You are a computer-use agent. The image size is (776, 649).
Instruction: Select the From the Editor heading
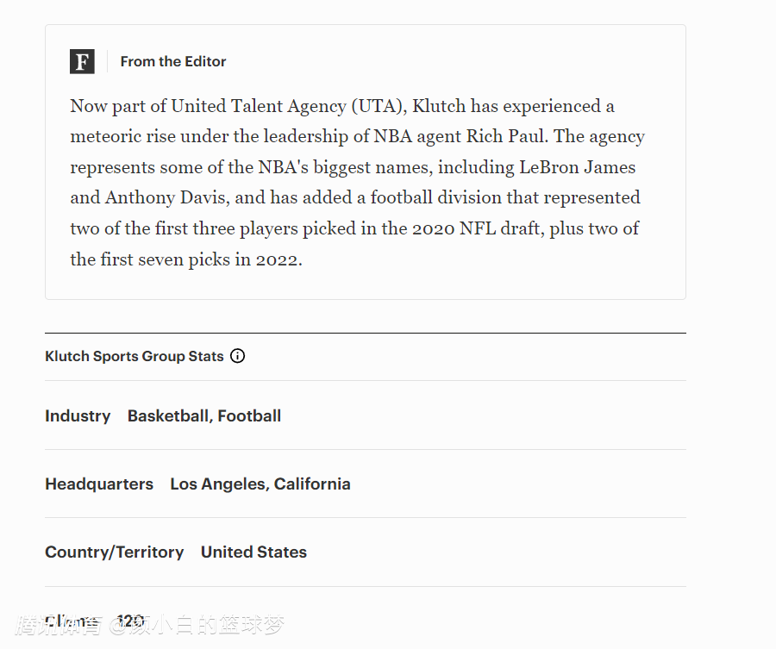173,61
